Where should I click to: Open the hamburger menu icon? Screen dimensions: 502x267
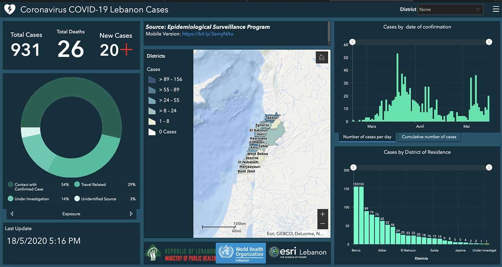tap(496, 9)
